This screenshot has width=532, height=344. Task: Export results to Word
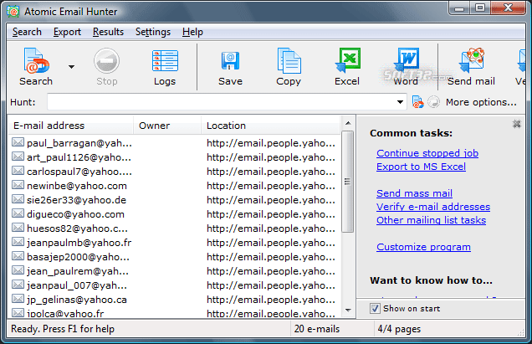406,67
